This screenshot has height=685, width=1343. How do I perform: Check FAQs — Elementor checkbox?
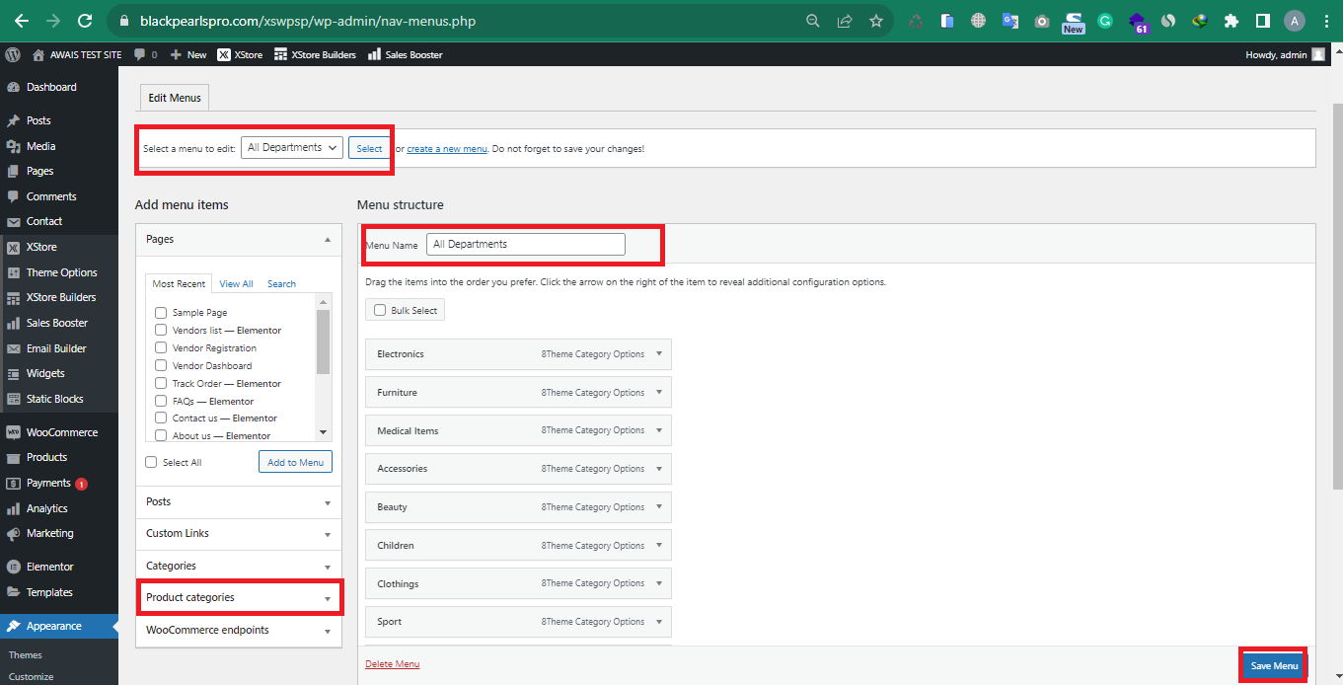[161, 401]
